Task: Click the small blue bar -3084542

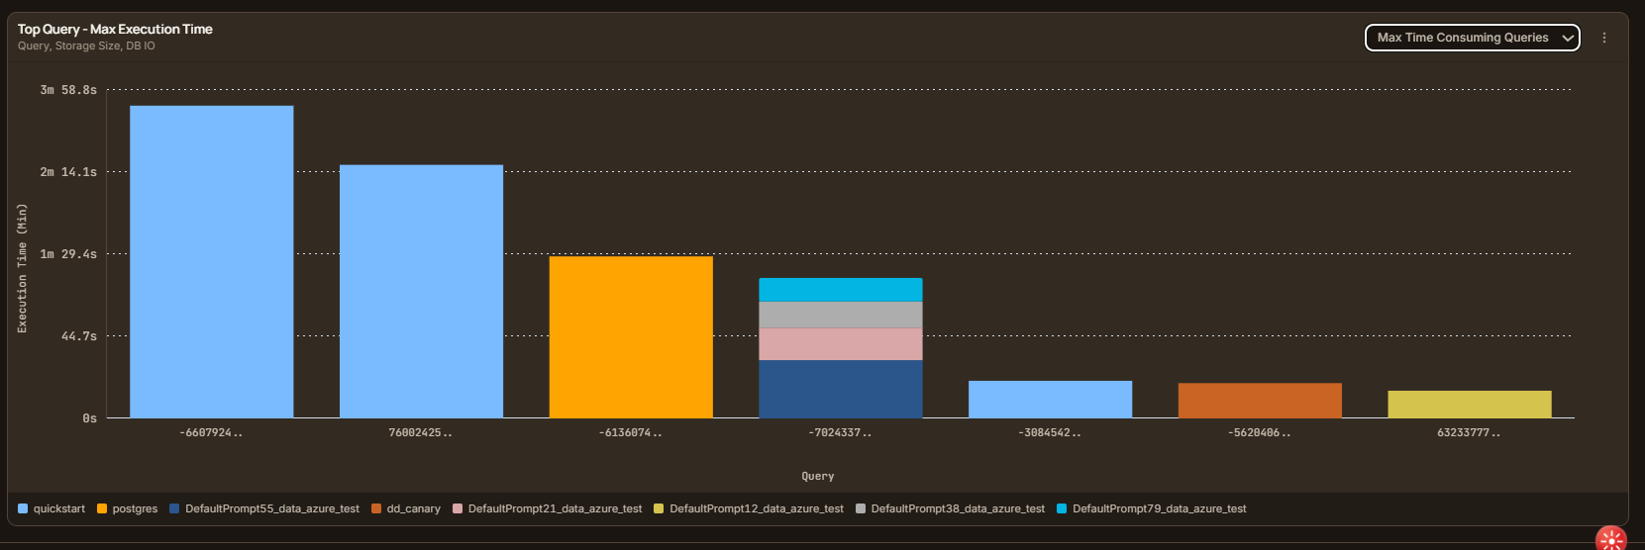Action: [1050, 400]
